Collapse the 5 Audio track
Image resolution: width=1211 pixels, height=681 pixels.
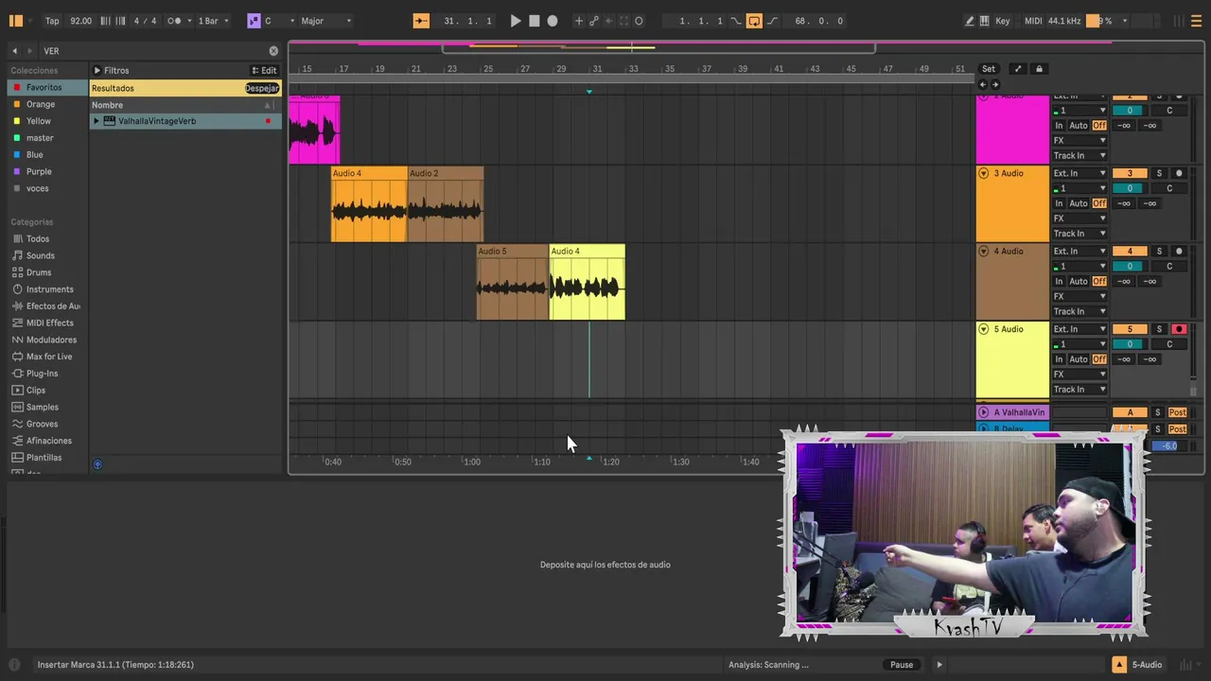pos(983,329)
